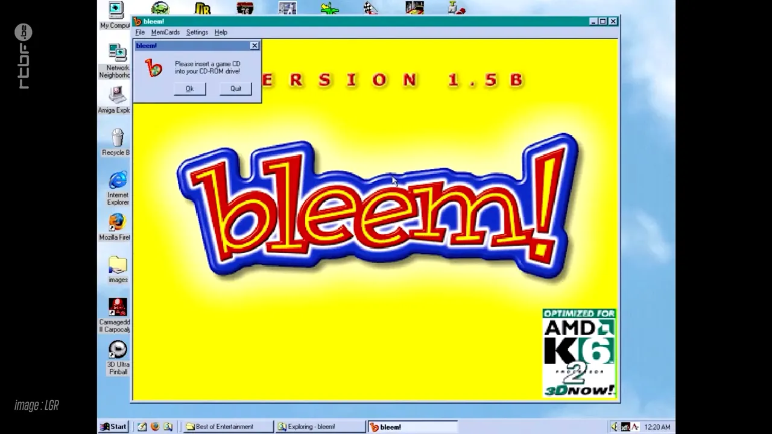
Task: Click Quit in the insert CD dialog
Action: (236, 89)
